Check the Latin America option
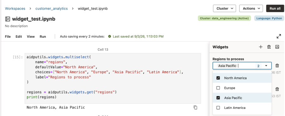 [x=218, y=108]
